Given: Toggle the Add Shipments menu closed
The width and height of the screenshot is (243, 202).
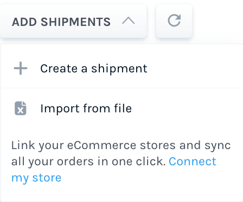Looking at the screenshot, I should tap(73, 21).
